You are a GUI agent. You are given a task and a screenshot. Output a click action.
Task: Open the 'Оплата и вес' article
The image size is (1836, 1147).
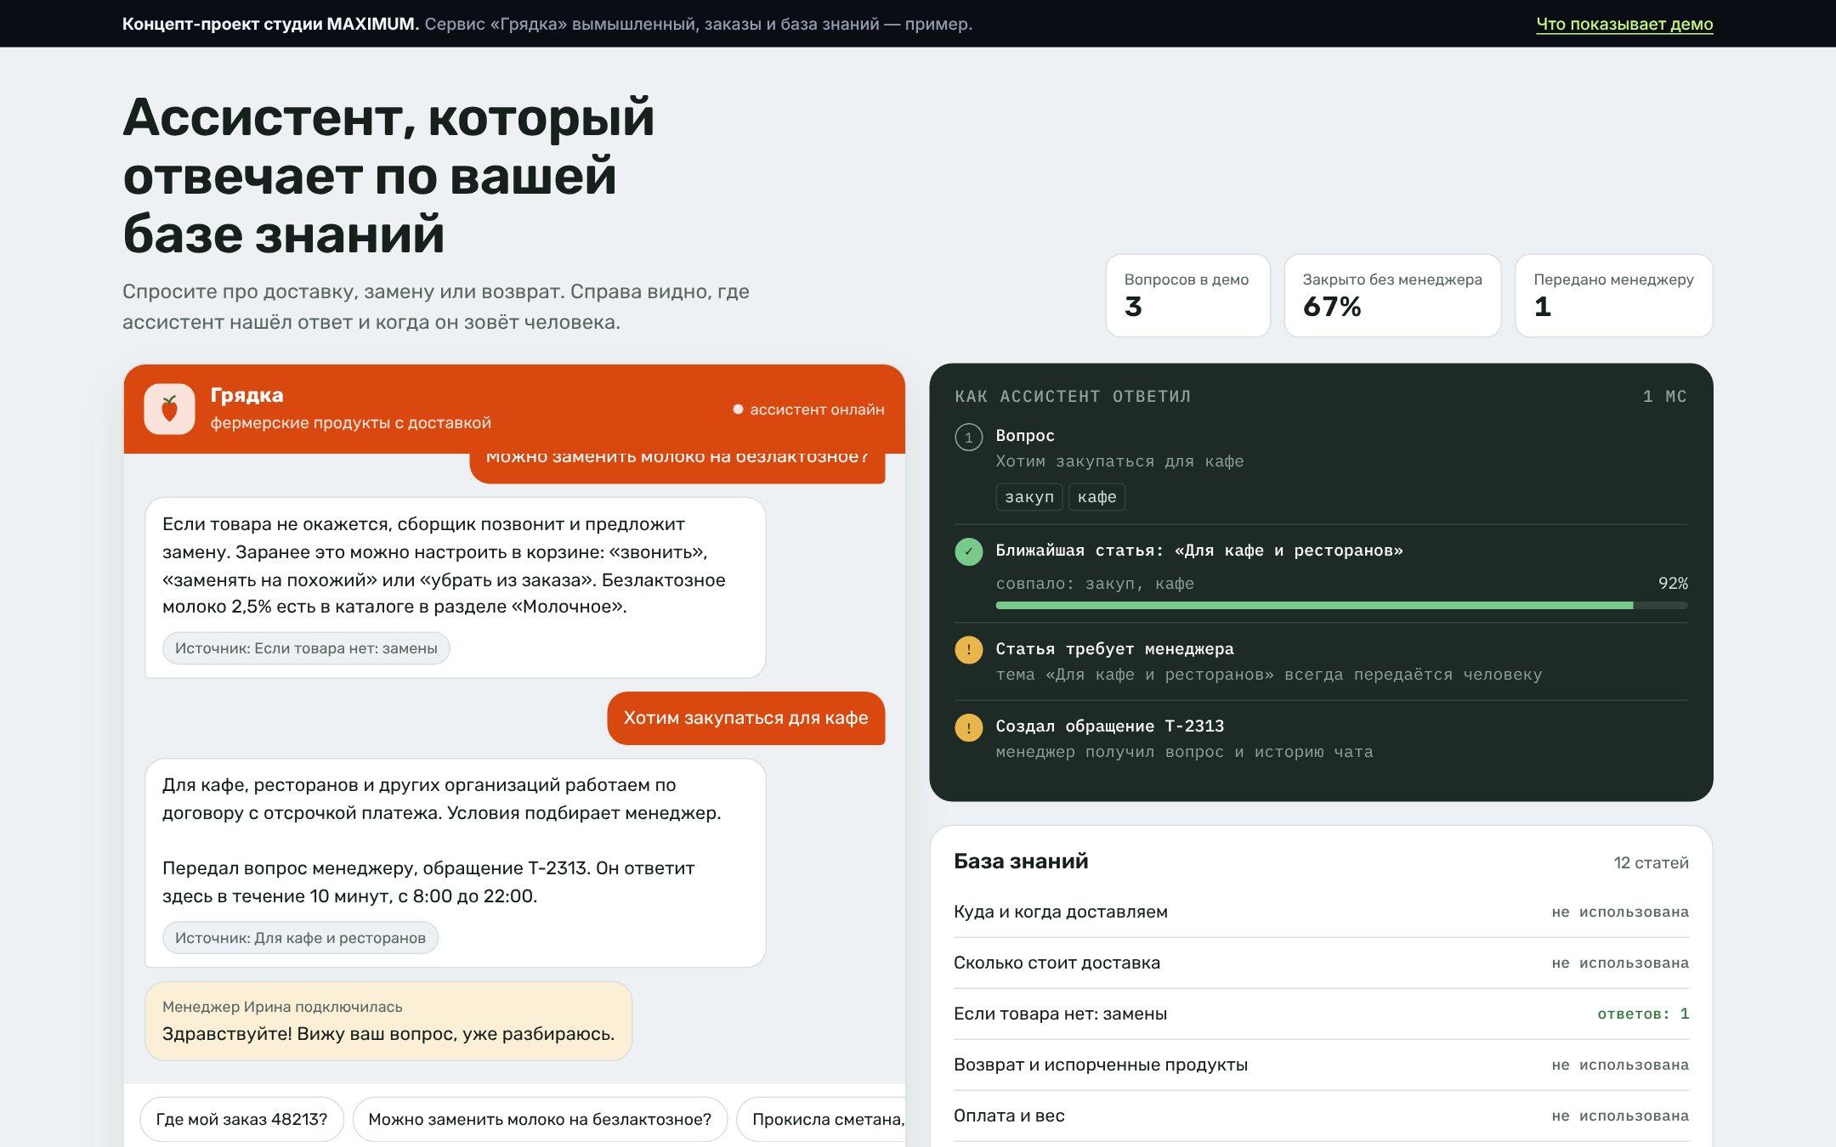pyautogui.click(x=1321, y=1116)
